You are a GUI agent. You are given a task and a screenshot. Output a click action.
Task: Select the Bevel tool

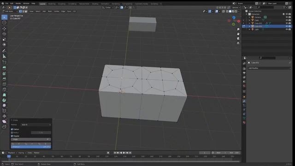4,79
